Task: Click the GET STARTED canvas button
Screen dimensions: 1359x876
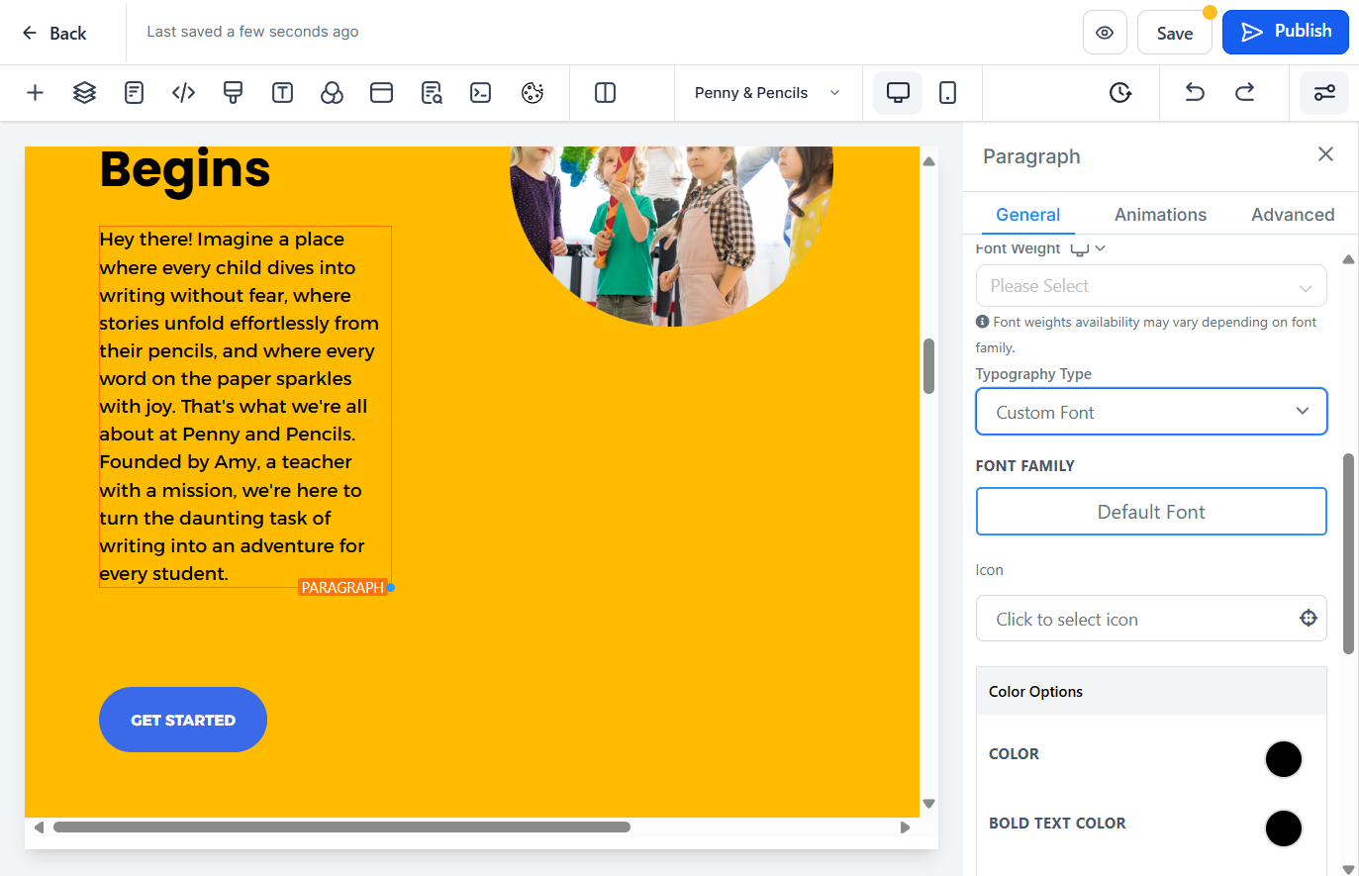Action: (x=183, y=720)
